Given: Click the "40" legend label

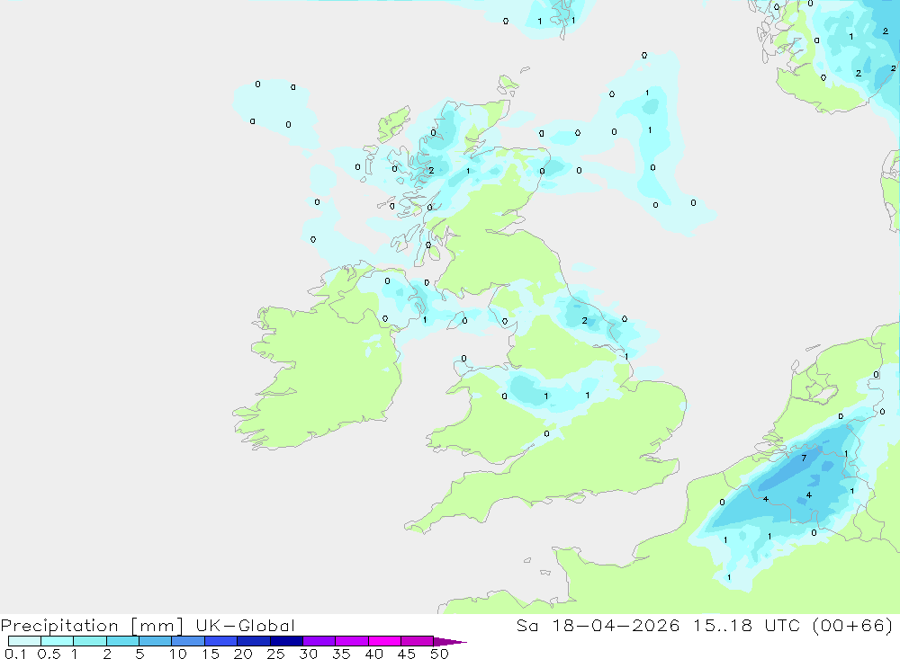Looking at the screenshot, I should 373,654.
